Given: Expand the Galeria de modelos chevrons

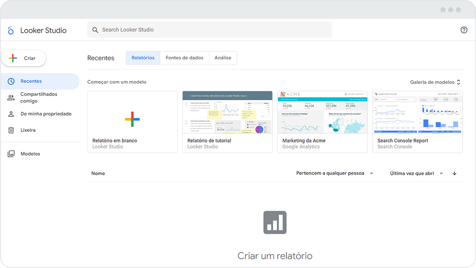Looking at the screenshot, I should [x=458, y=82].
